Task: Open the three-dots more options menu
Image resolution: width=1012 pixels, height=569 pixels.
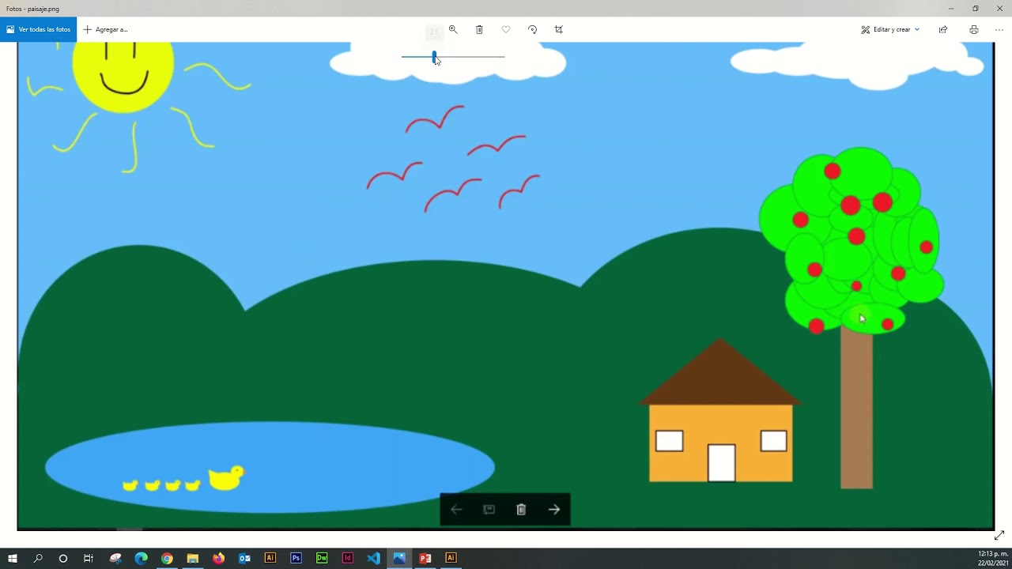Action: point(999,29)
